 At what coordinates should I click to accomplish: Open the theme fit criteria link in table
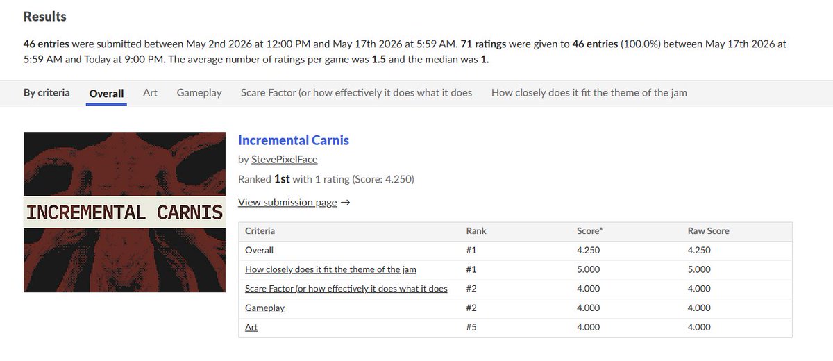coord(330,269)
